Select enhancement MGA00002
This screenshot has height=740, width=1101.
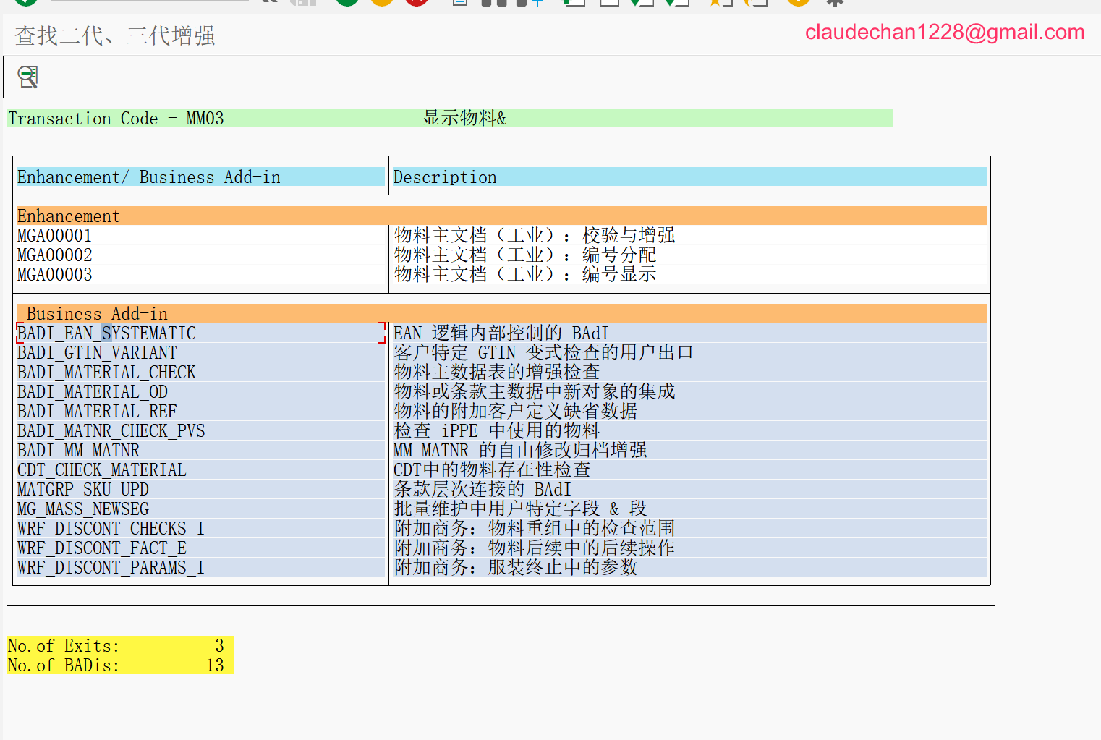click(x=55, y=255)
